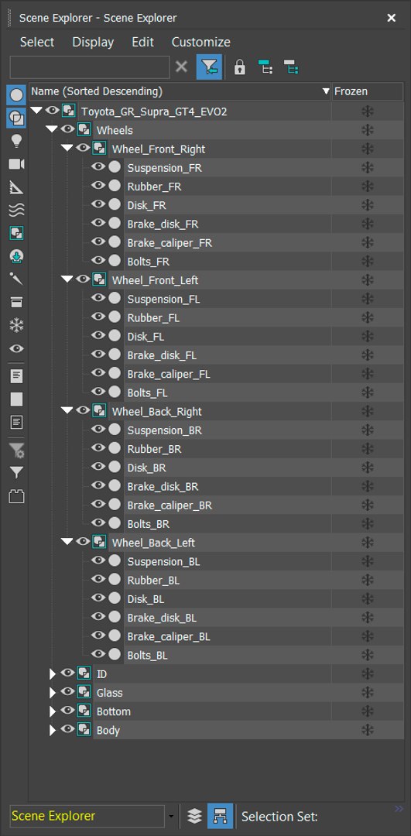411x836 pixels.
Task: Toggle Display Hidden Objects eye sidebar icon
Action: click(x=16, y=348)
